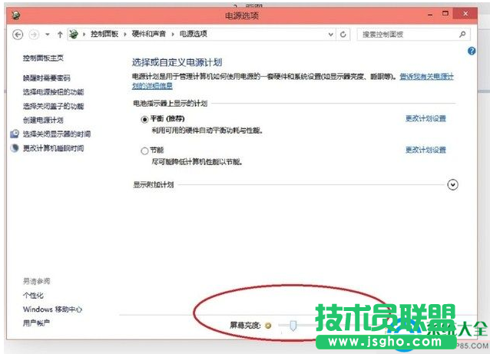The image size is (490, 354).
Task: Select the 平衡 (推荐) power plan radio button
Action: pyautogui.click(x=144, y=119)
